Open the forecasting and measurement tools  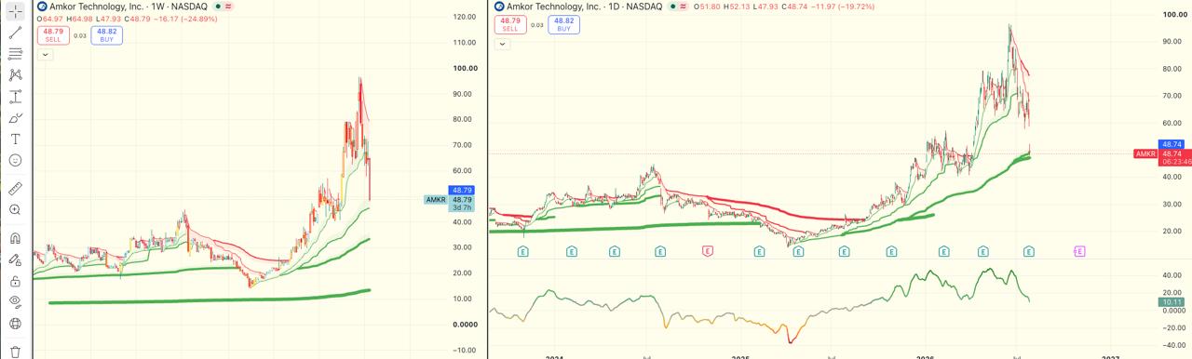click(15, 97)
